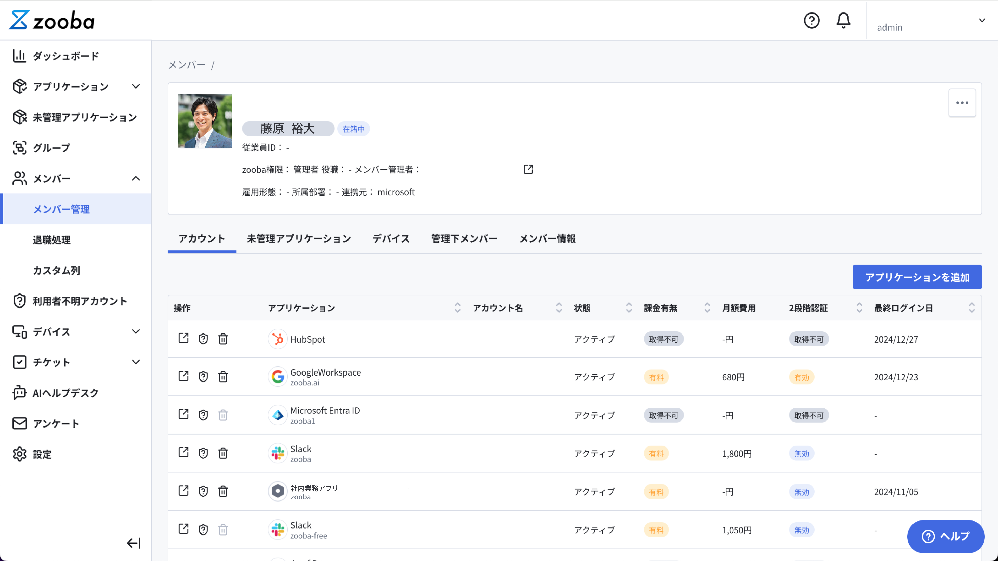Screen dimensions: 998x561
Task: Click the GoogleWorkspace application logo
Action: pyautogui.click(x=277, y=376)
